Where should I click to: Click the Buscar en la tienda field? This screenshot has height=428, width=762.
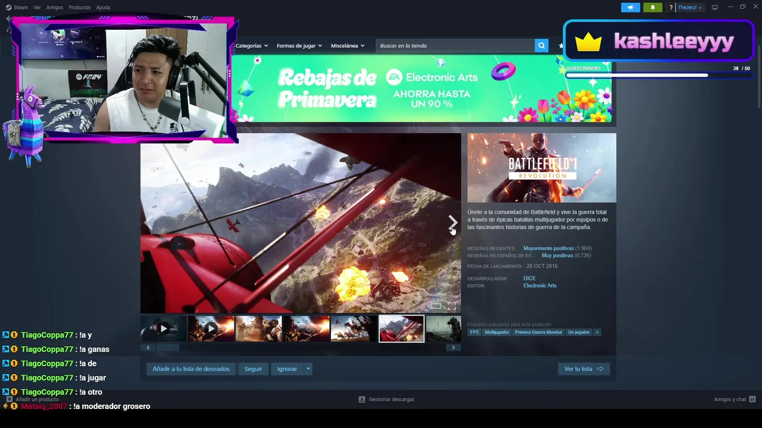point(455,46)
